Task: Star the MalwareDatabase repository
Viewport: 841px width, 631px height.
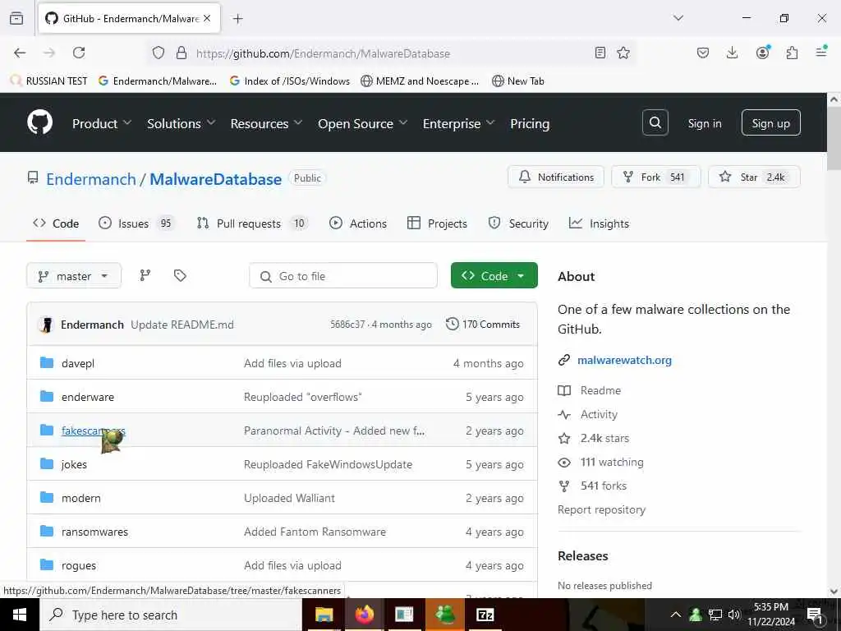Action: tap(754, 177)
